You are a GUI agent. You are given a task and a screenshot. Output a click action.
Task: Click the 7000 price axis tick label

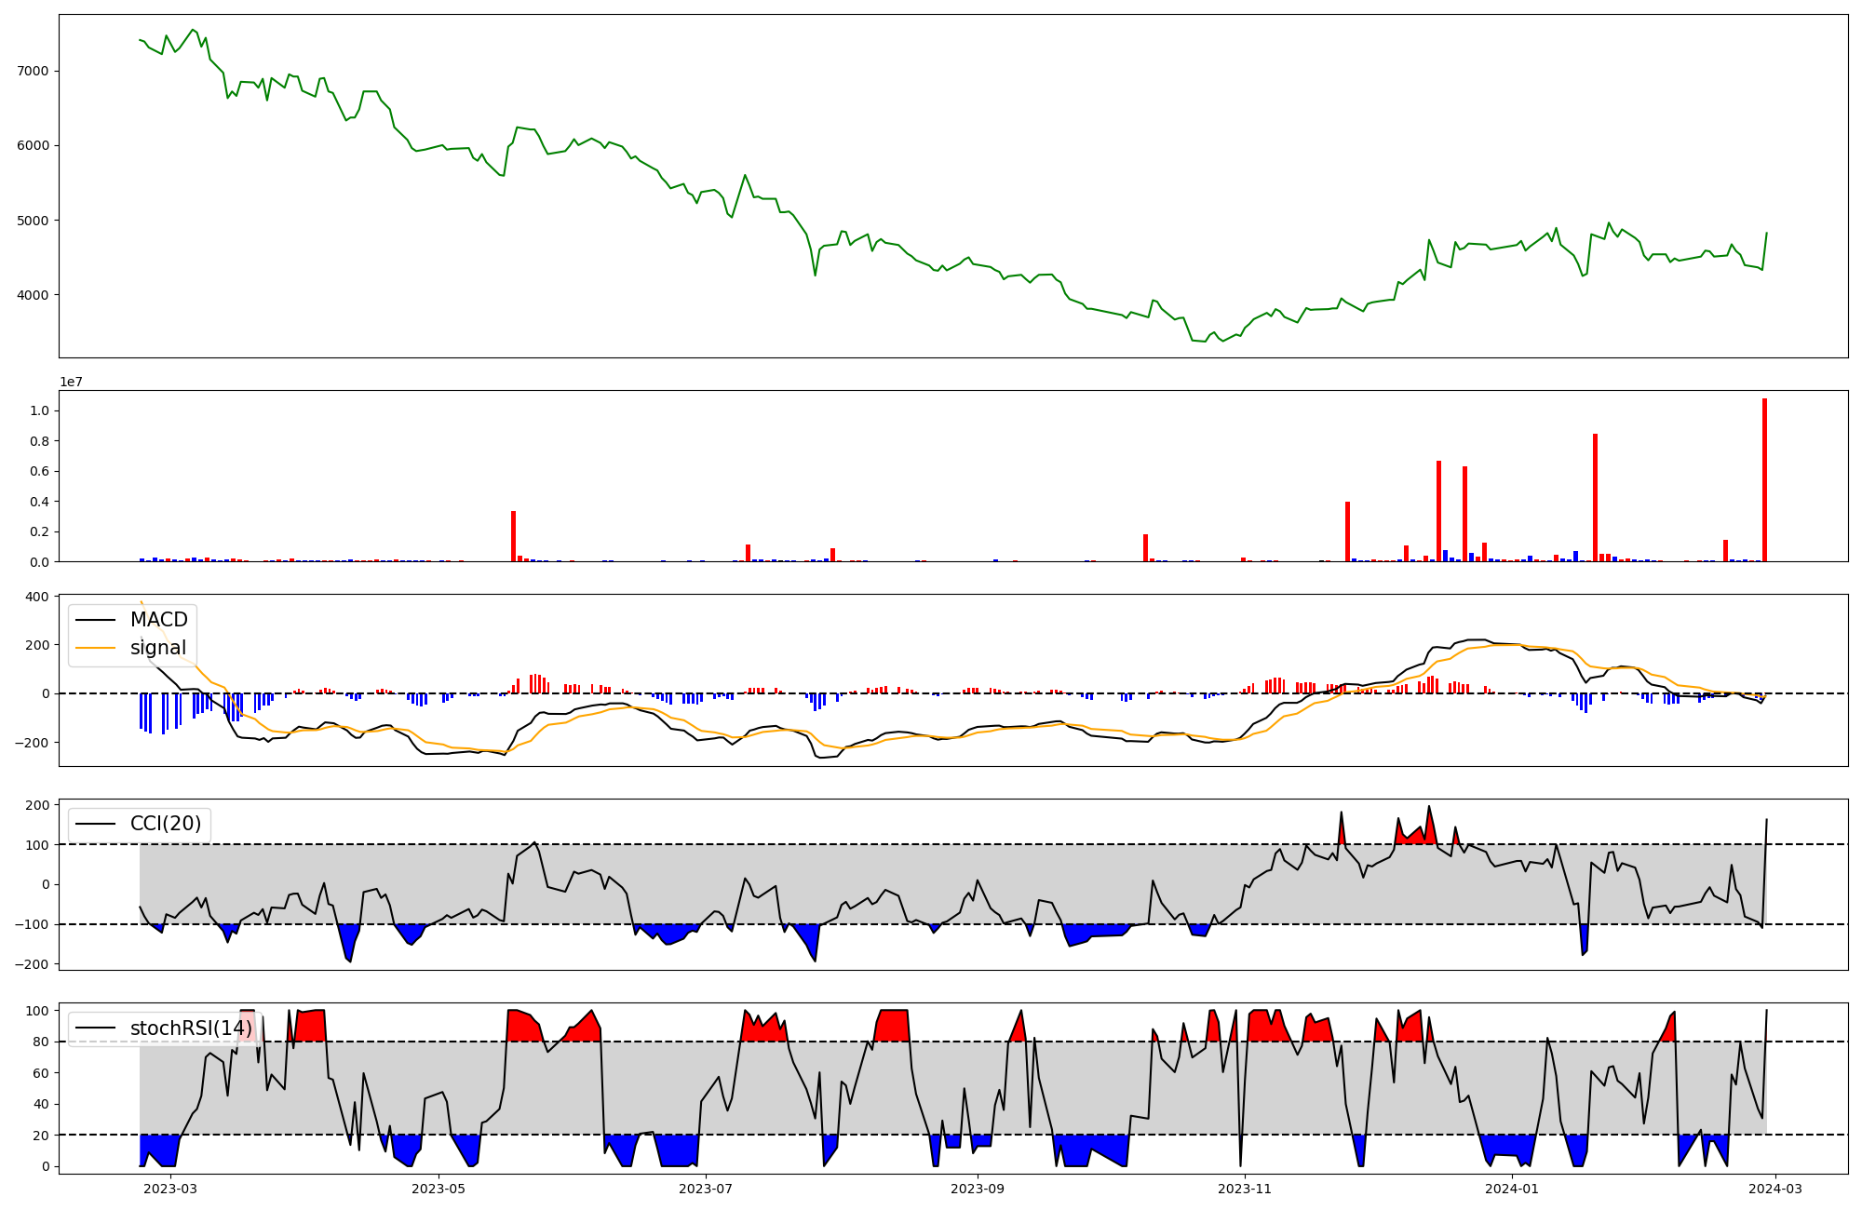click(33, 72)
